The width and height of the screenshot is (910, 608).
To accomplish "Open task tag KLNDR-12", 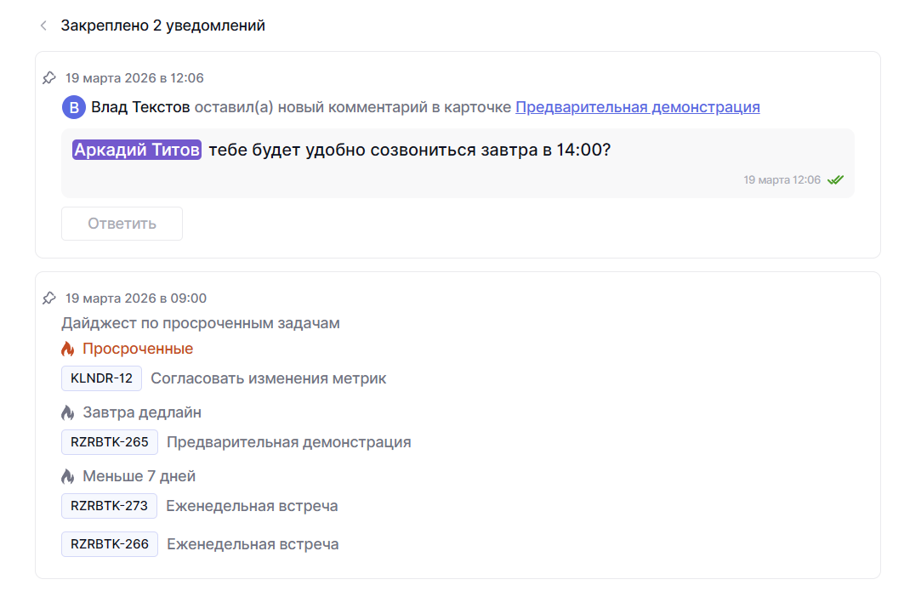I will point(101,378).
